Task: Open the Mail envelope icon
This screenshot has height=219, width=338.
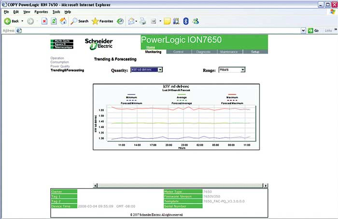Action: (x=131, y=21)
